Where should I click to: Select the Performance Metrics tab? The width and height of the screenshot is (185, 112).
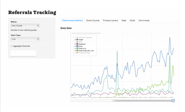pos(72,21)
